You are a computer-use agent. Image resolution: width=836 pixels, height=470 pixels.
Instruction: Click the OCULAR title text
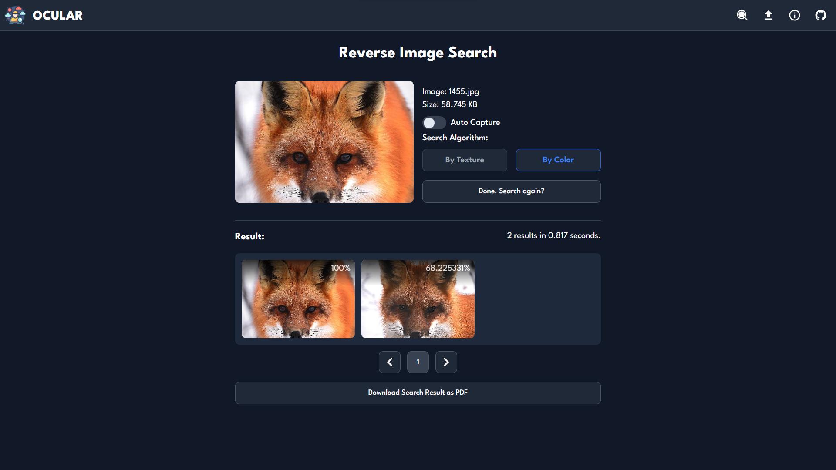click(57, 16)
